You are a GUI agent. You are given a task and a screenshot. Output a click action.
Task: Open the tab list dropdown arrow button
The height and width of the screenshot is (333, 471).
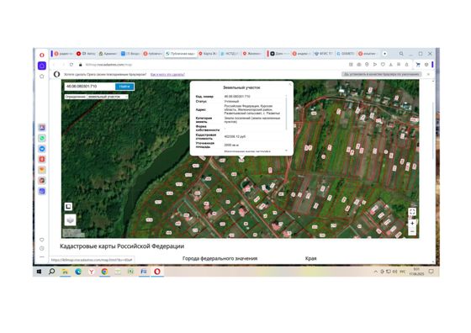385,54
